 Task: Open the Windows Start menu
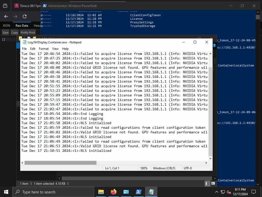tap(6, 192)
